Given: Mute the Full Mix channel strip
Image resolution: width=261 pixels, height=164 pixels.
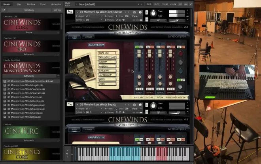Looking at the screenshot, I should (x=137, y=89).
